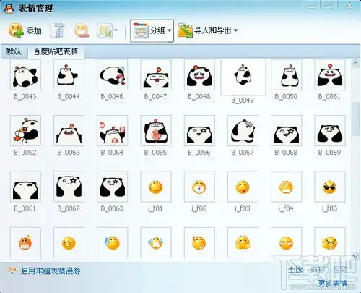Viewport: 361px width, 293px height.
Task: Select panda emoticon B_0046
Action: 113,75
